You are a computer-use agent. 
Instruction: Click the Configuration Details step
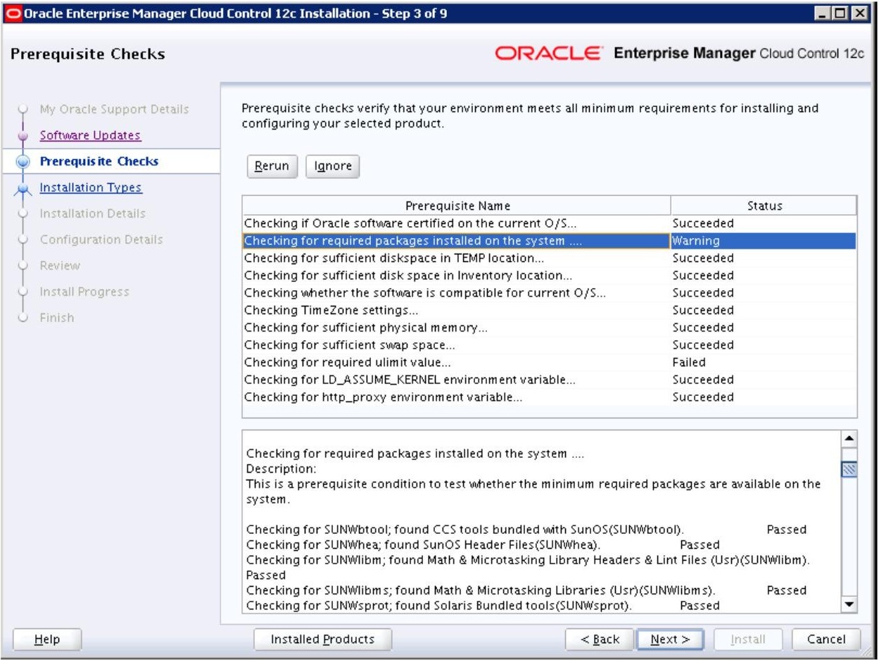101,239
